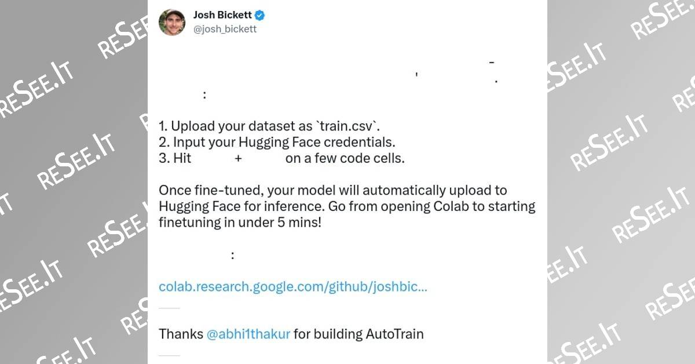Open the colab.research.google.com link

(x=293, y=286)
